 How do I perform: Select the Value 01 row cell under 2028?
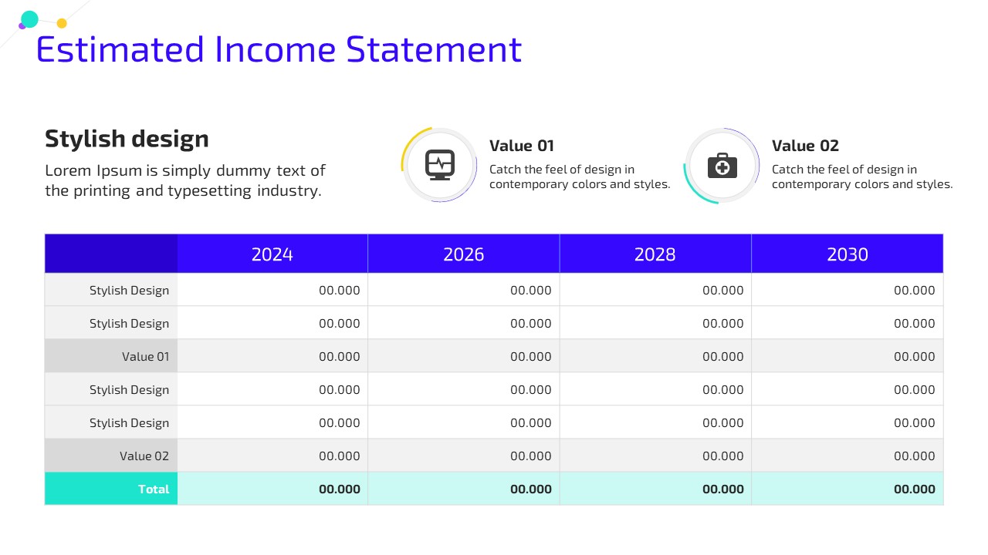click(x=655, y=356)
